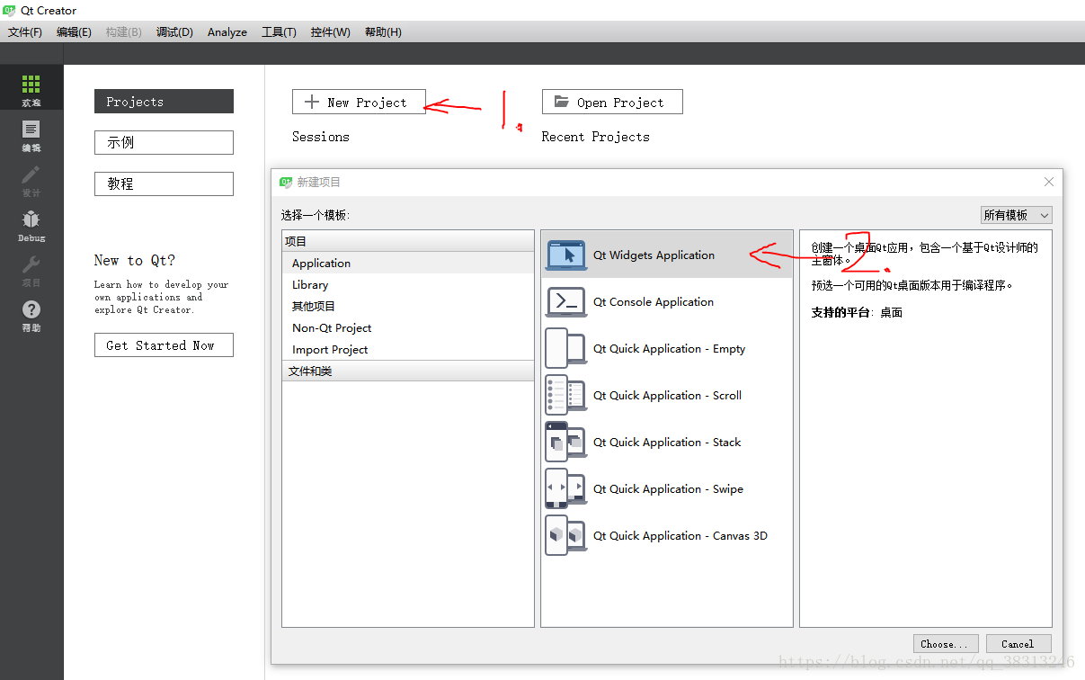This screenshot has width=1085, height=680.
Task: Click the New to Qt? heading
Action: (135, 261)
